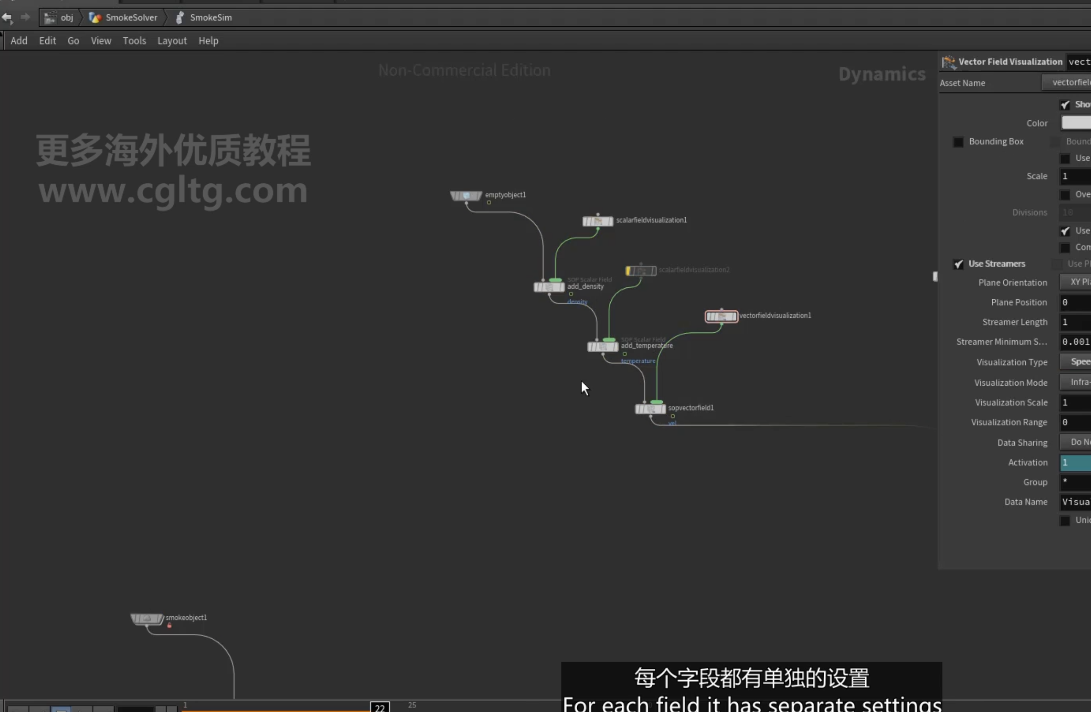The height and width of the screenshot is (712, 1091).
Task: Select the add_temperature node
Action: 603,347
